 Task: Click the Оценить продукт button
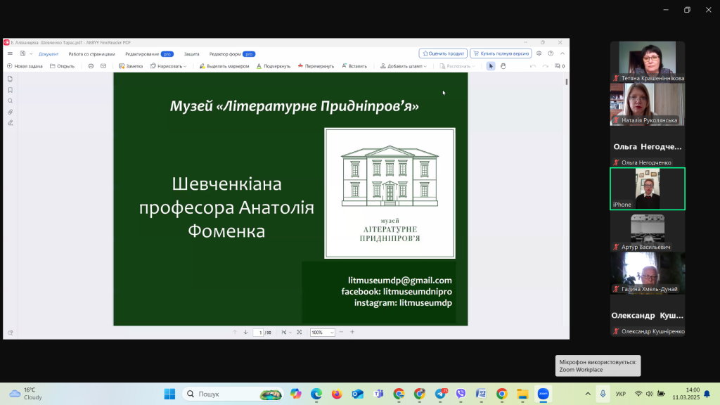point(443,53)
